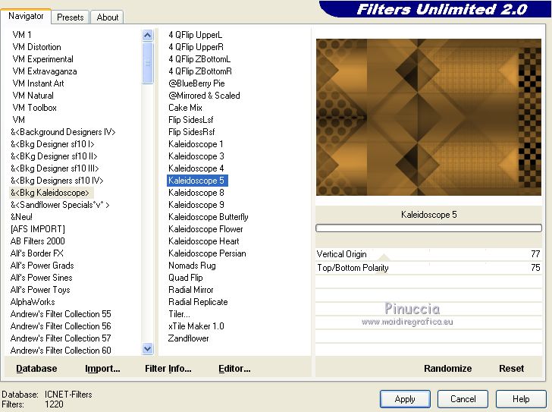Choose Kaleidoscope Butterfly filter

(x=208, y=217)
